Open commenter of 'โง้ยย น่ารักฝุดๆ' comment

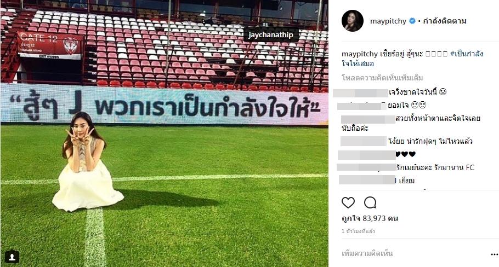coord(364,141)
